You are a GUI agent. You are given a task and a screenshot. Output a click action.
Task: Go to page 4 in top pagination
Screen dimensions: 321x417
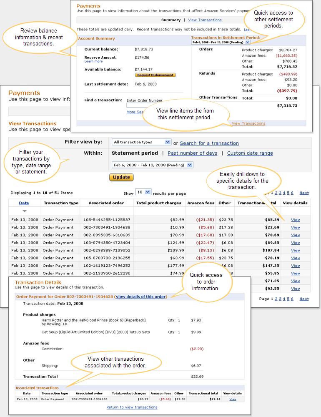(x=284, y=193)
